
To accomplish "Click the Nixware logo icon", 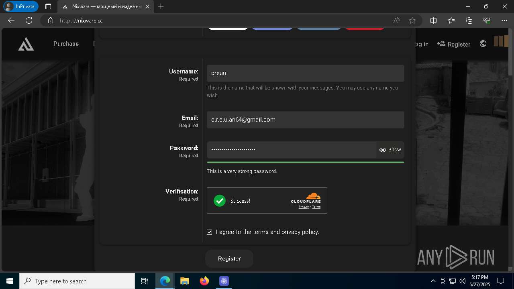I will pos(26,44).
